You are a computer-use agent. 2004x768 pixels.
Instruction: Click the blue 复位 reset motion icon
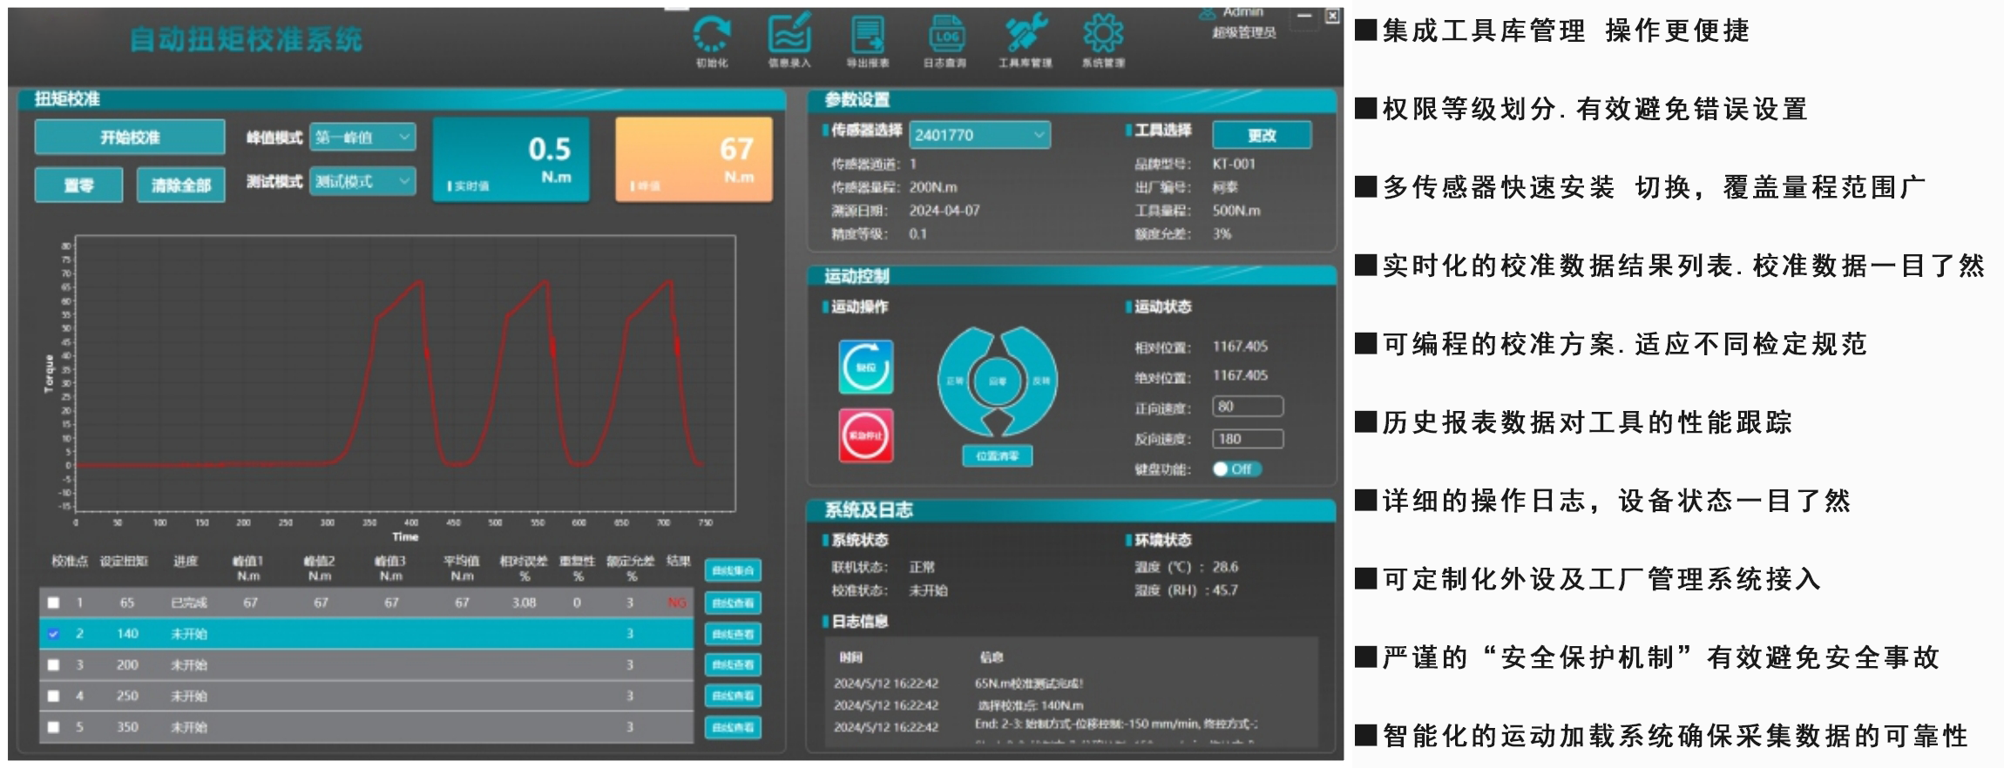pos(865,367)
